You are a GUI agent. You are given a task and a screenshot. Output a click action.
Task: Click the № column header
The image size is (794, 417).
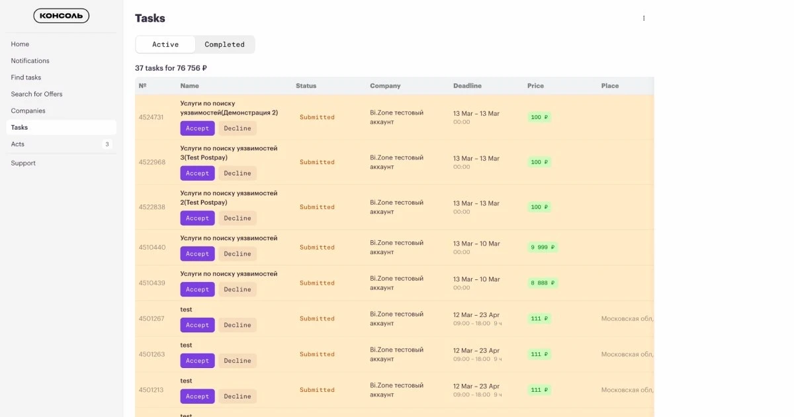tap(142, 86)
